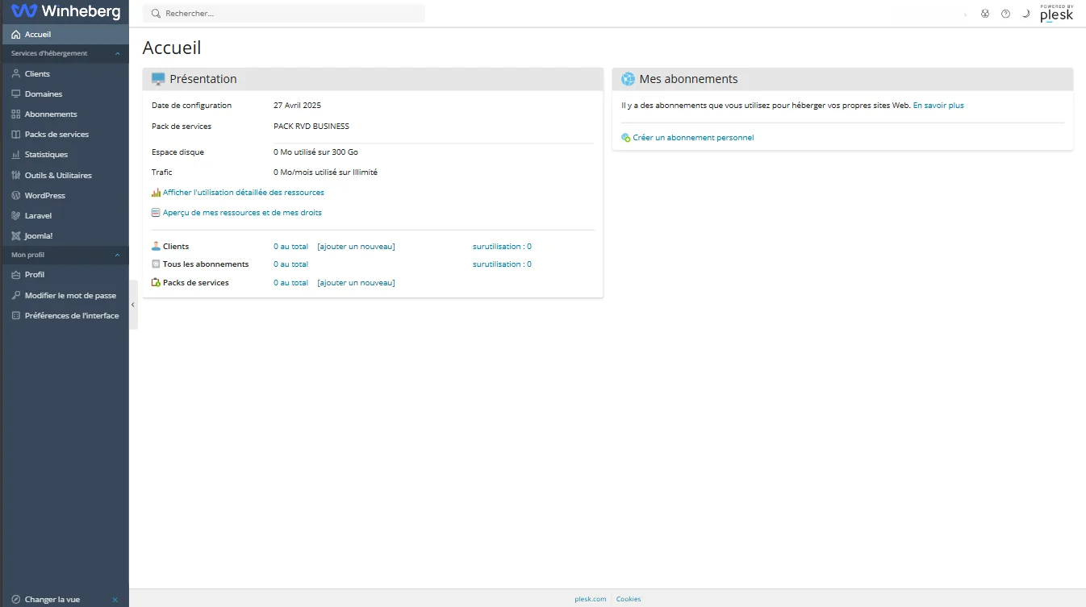Open Préférences de l'interface item
This screenshot has width=1086, height=607.
[x=65, y=315]
